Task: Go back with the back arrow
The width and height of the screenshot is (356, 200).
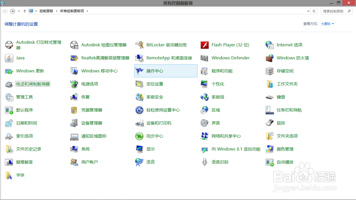Action: pyautogui.click(x=5, y=11)
